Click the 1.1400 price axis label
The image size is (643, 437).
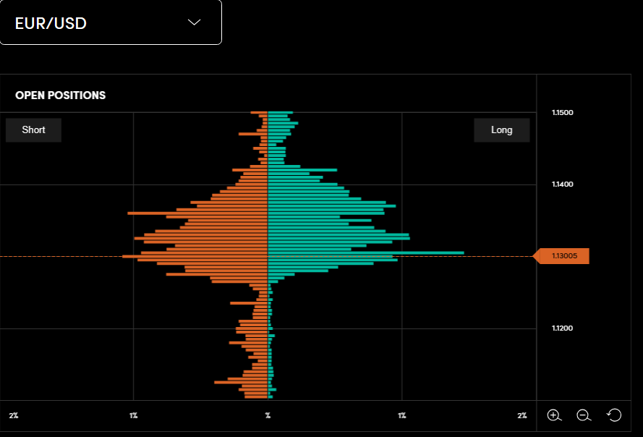click(x=562, y=184)
